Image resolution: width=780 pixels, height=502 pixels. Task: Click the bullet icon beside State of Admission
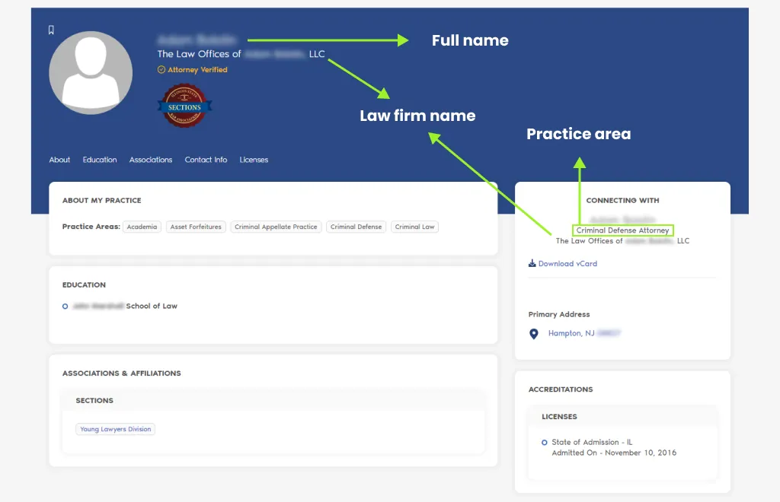coord(544,442)
